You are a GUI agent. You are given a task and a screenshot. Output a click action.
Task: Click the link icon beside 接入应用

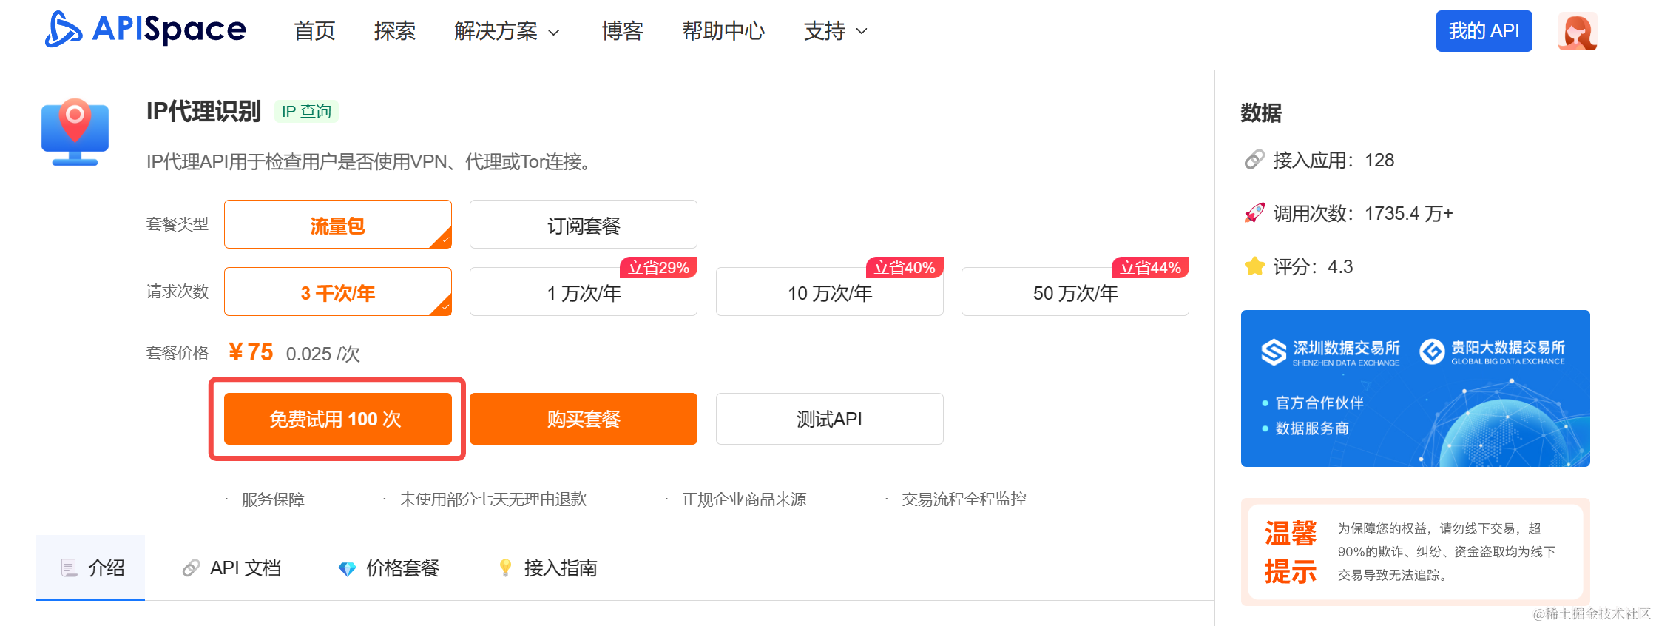[x=1254, y=160]
